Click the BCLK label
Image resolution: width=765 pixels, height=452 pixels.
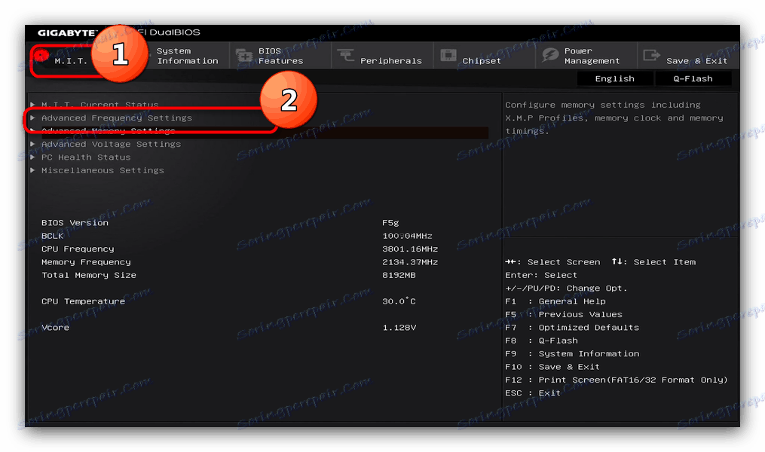click(x=53, y=236)
